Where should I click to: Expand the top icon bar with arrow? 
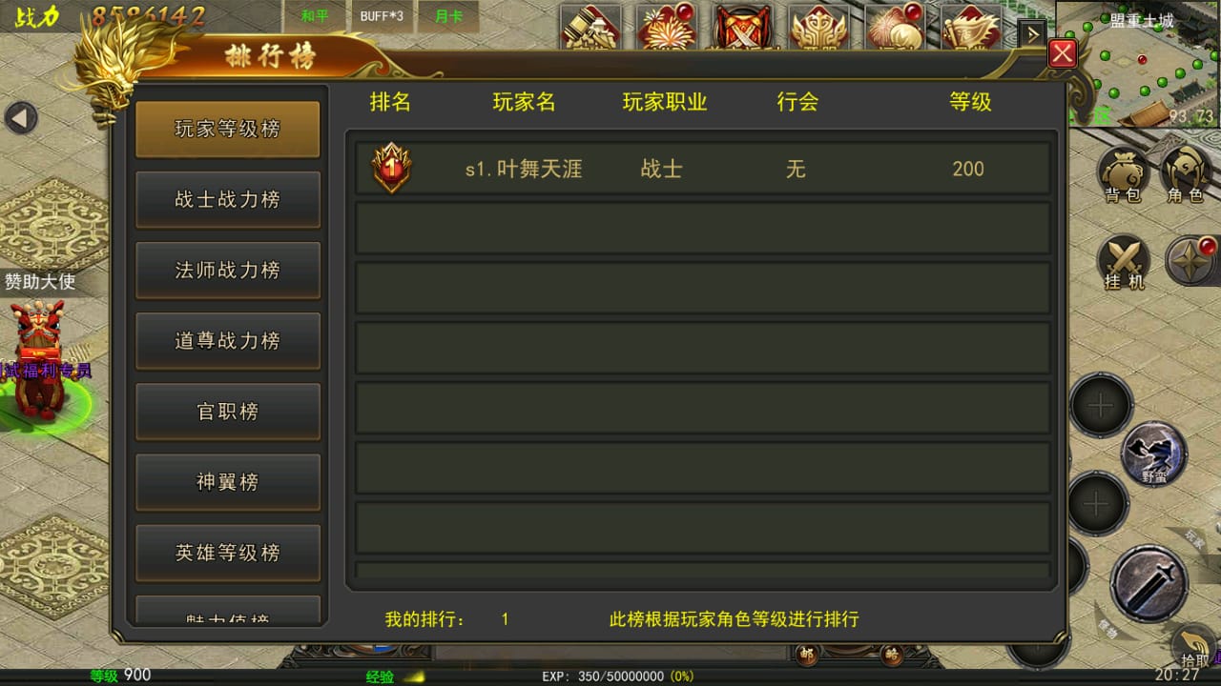pyautogui.click(x=1032, y=33)
